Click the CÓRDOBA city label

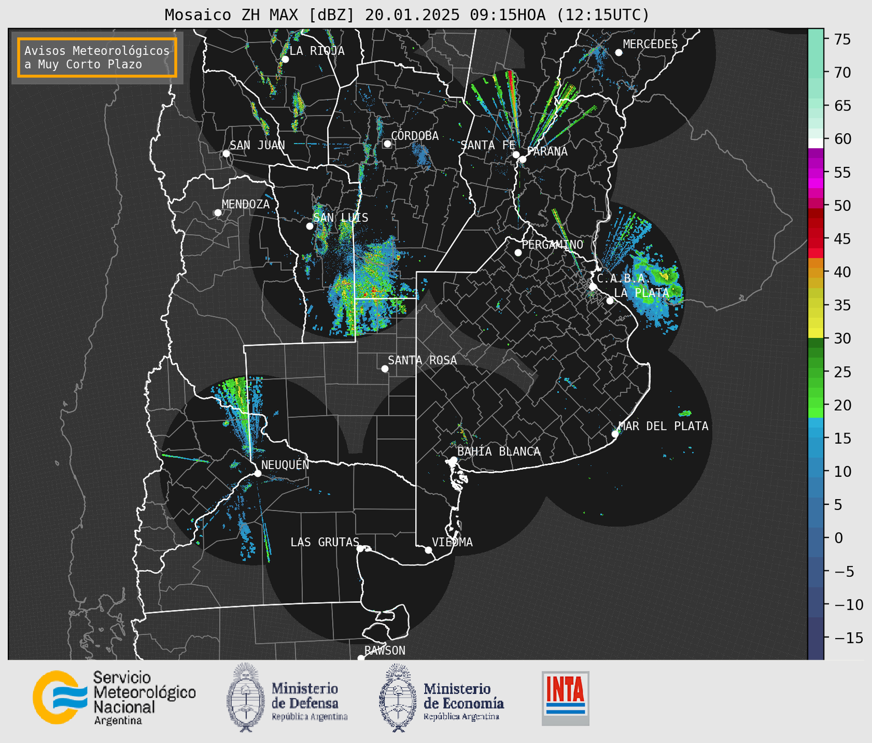click(415, 136)
